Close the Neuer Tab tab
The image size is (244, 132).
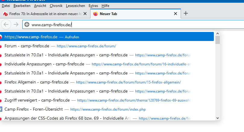coord(176,14)
